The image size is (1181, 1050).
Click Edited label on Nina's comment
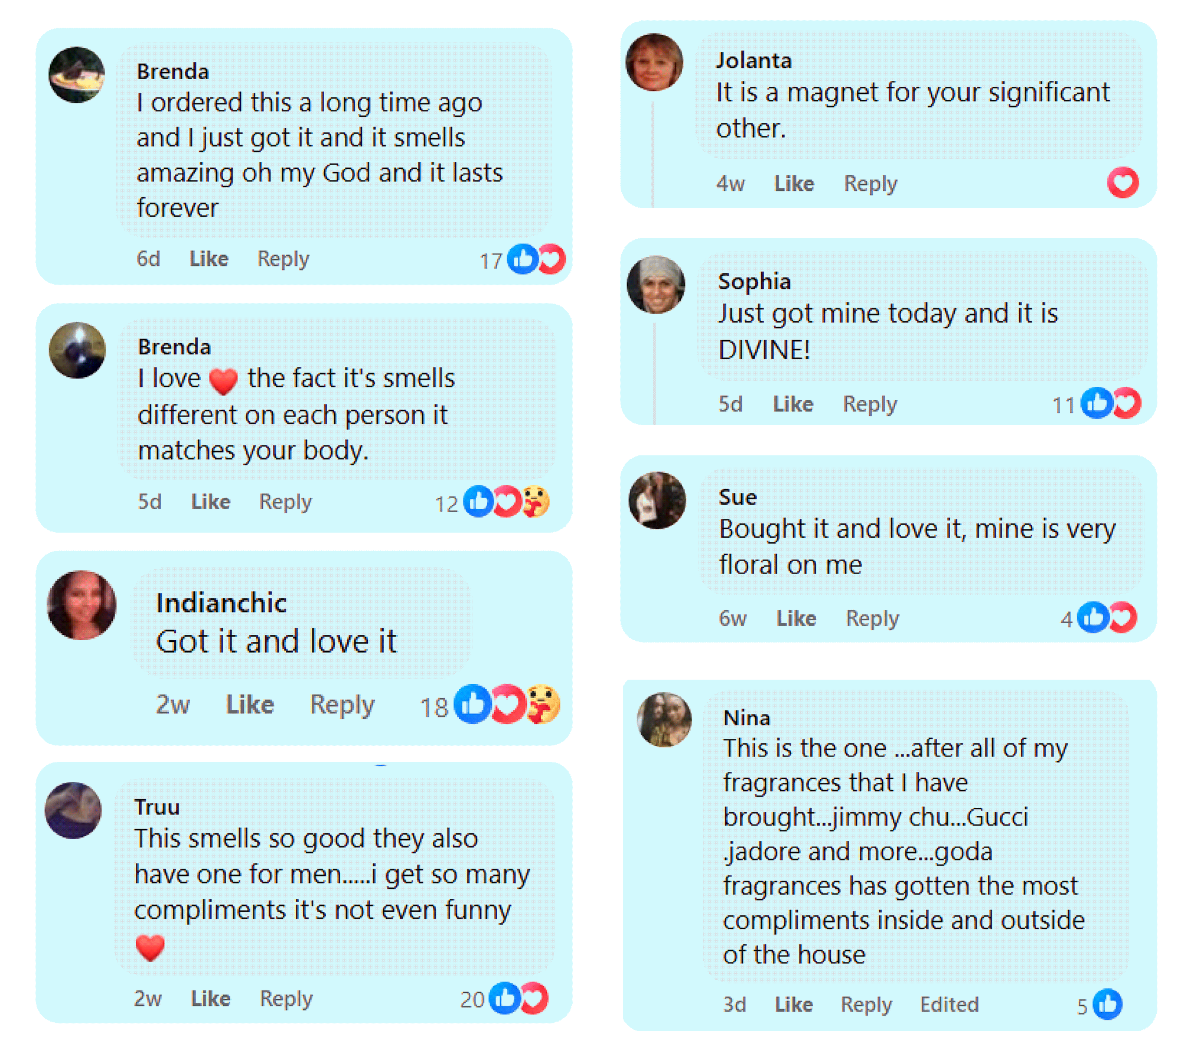point(949,1004)
